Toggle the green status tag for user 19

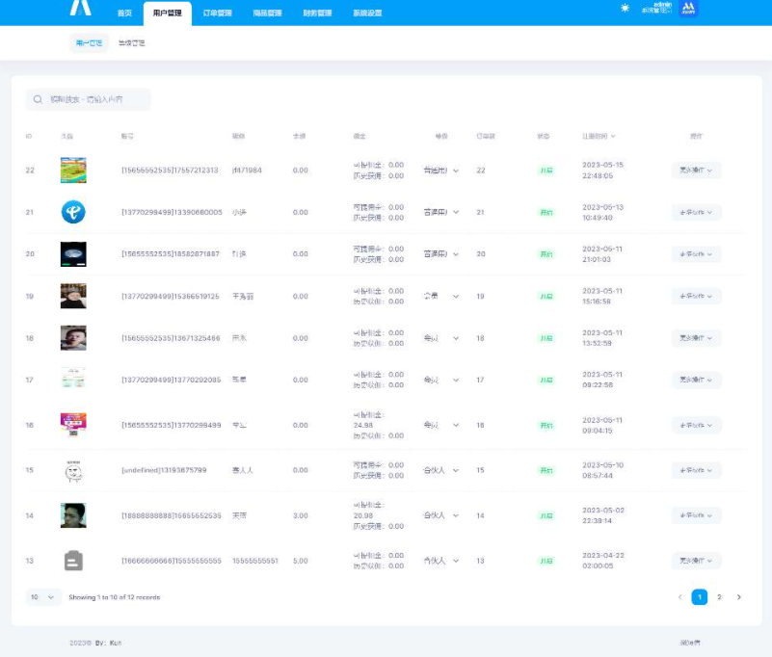tap(546, 297)
